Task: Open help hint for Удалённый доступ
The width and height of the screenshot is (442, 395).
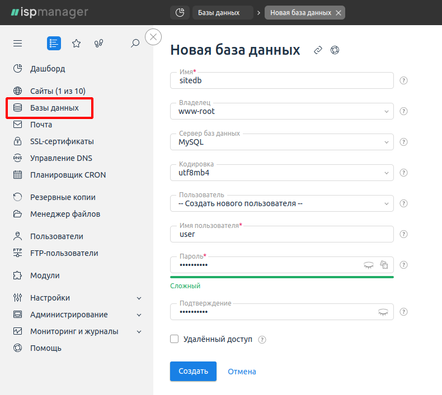Action: (262, 340)
